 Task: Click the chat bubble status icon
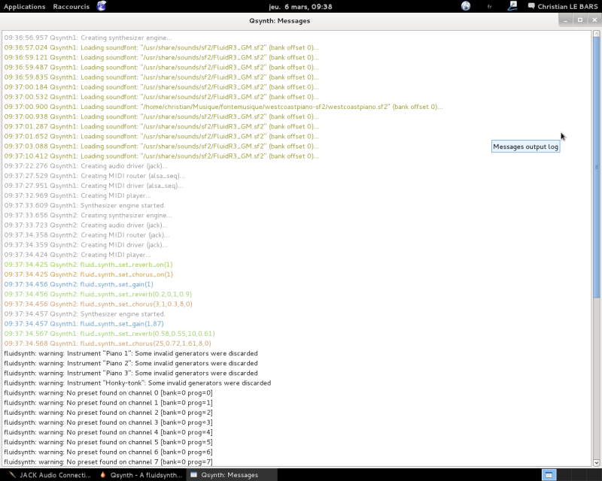pyautogui.click(x=531, y=6)
